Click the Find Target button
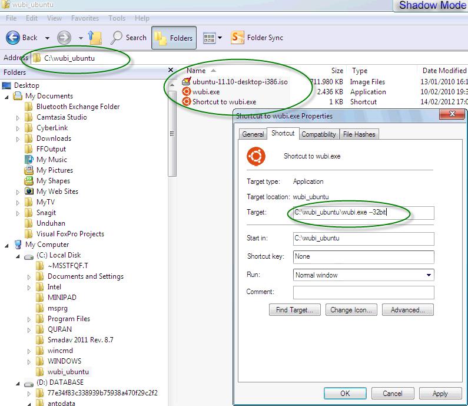 click(x=294, y=310)
